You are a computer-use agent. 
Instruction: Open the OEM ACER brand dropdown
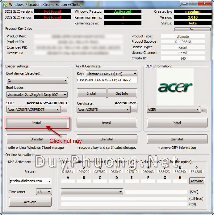click(173, 110)
